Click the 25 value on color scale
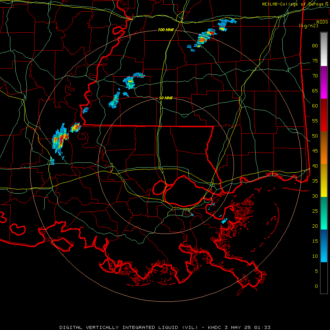 tap(315, 211)
